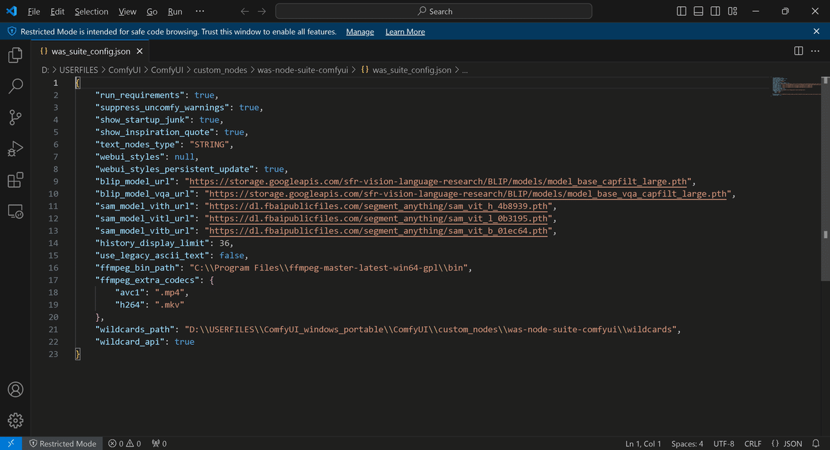Open the editor More Actions menu
The image size is (830, 450).
[x=815, y=51]
